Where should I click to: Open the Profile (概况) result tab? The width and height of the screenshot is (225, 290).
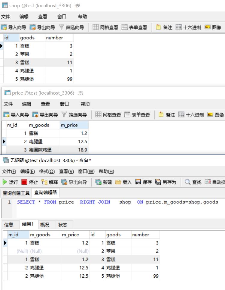click(x=44, y=225)
